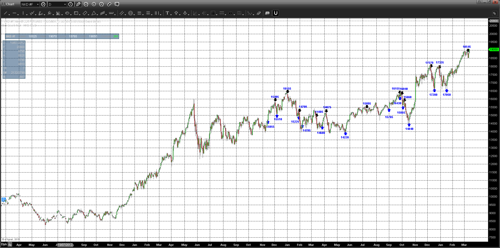Viewport: 500px width, 248px height.
Task: Click the Dyn button at bottom left
Action: [4, 244]
